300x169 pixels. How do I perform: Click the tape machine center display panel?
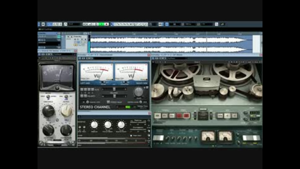[x=203, y=115]
